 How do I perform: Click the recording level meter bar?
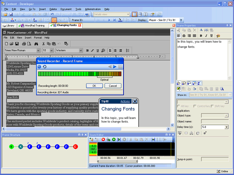point(80,74)
